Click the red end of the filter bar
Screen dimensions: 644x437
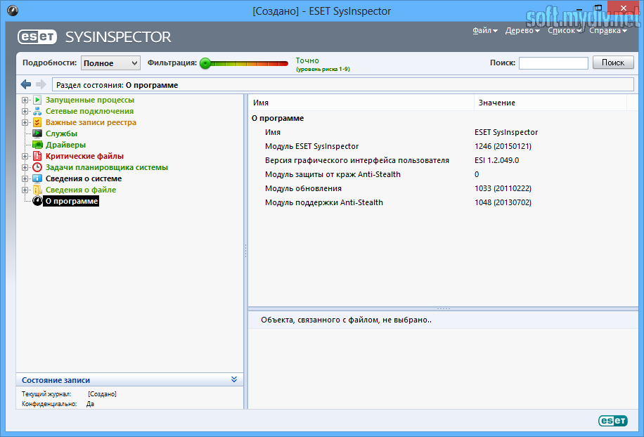[x=283, y=63]
